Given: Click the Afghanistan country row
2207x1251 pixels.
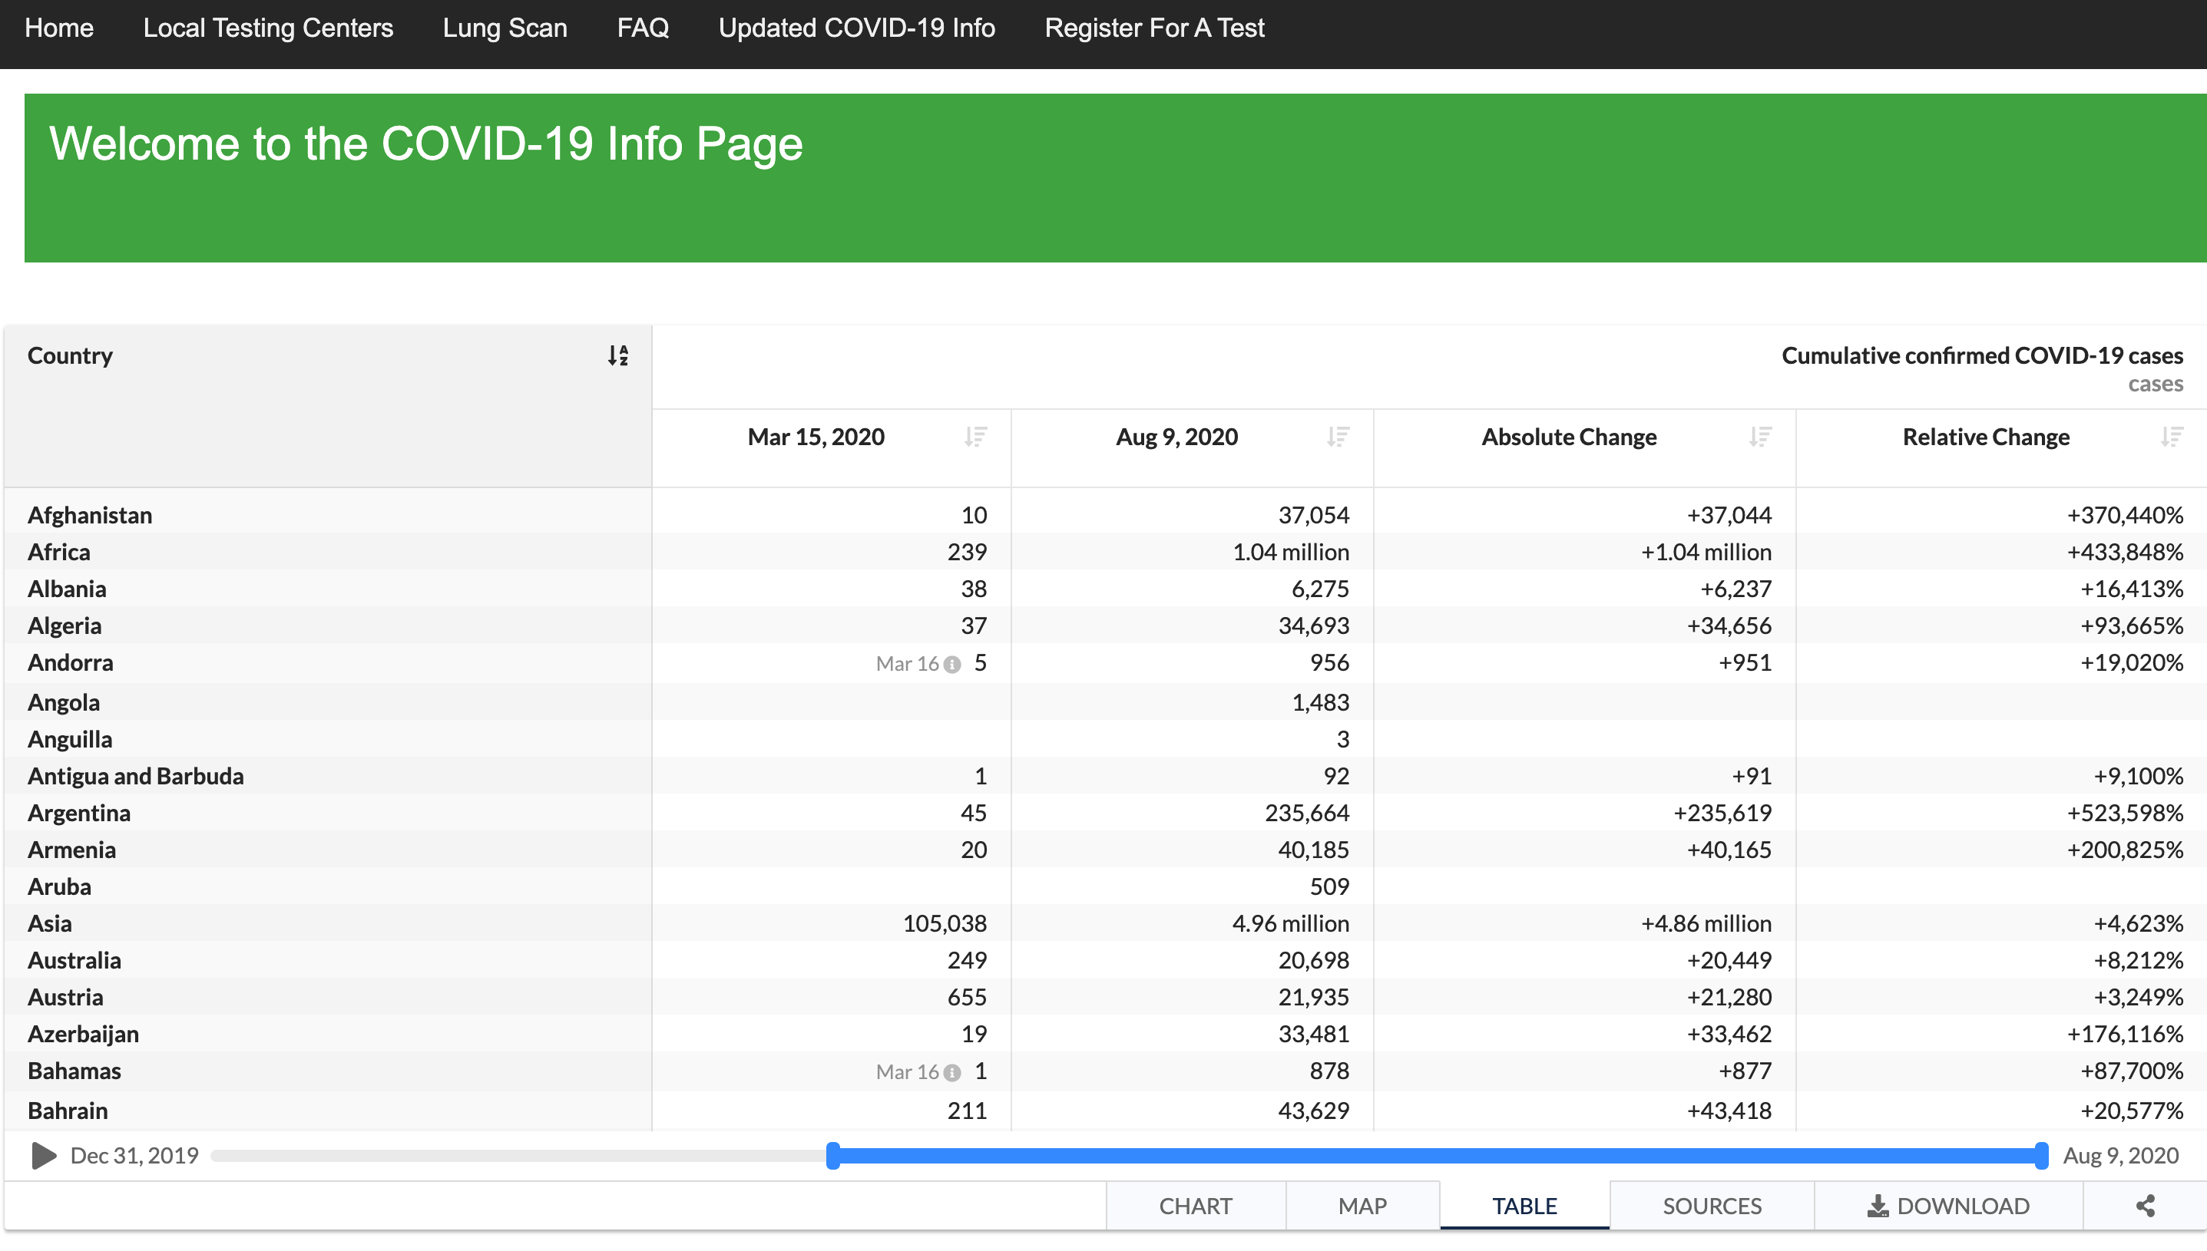Looking at the screenshot, I should click(89, 515).
